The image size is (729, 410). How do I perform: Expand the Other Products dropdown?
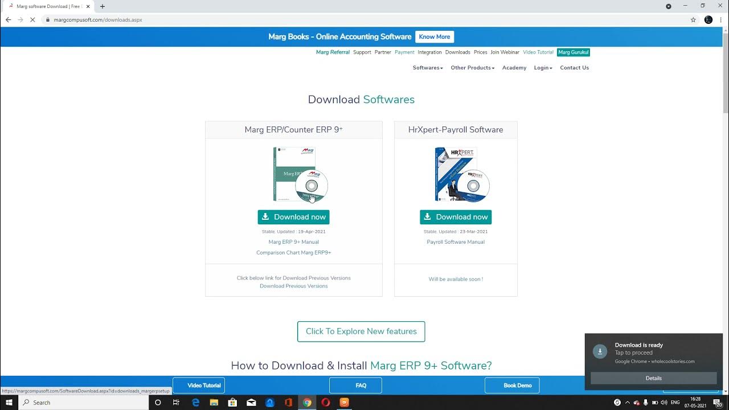[x=473, y=68]
